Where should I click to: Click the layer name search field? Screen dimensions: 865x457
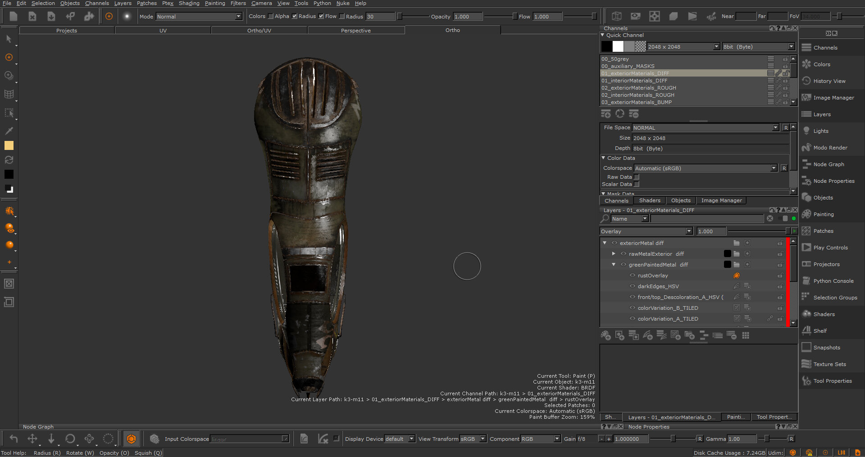(x=707, y=219)
